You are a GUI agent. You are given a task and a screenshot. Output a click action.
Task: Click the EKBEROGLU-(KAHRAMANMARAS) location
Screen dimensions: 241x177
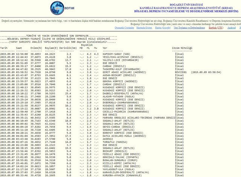(x=121, y=103)
